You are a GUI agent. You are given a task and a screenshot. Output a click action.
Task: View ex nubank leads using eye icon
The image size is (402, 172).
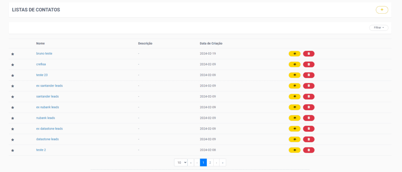coord(294,107)
